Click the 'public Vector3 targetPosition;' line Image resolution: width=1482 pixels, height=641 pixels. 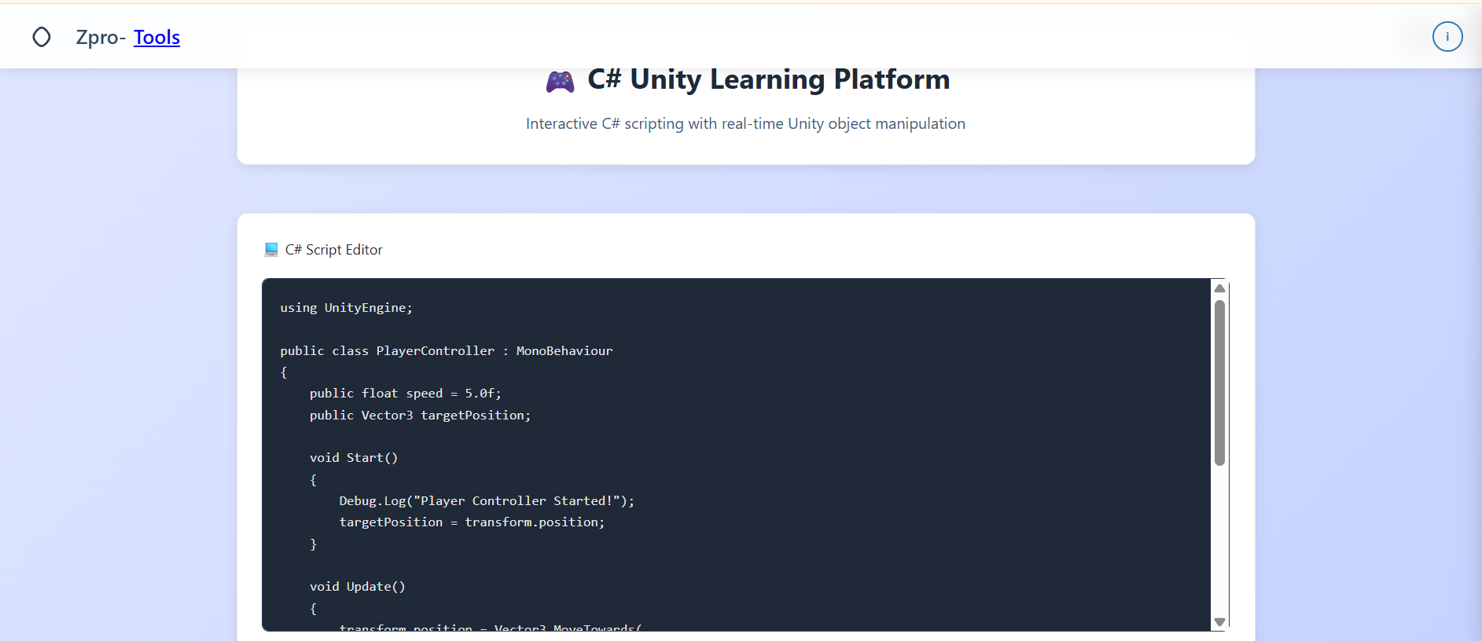[420, 416]
